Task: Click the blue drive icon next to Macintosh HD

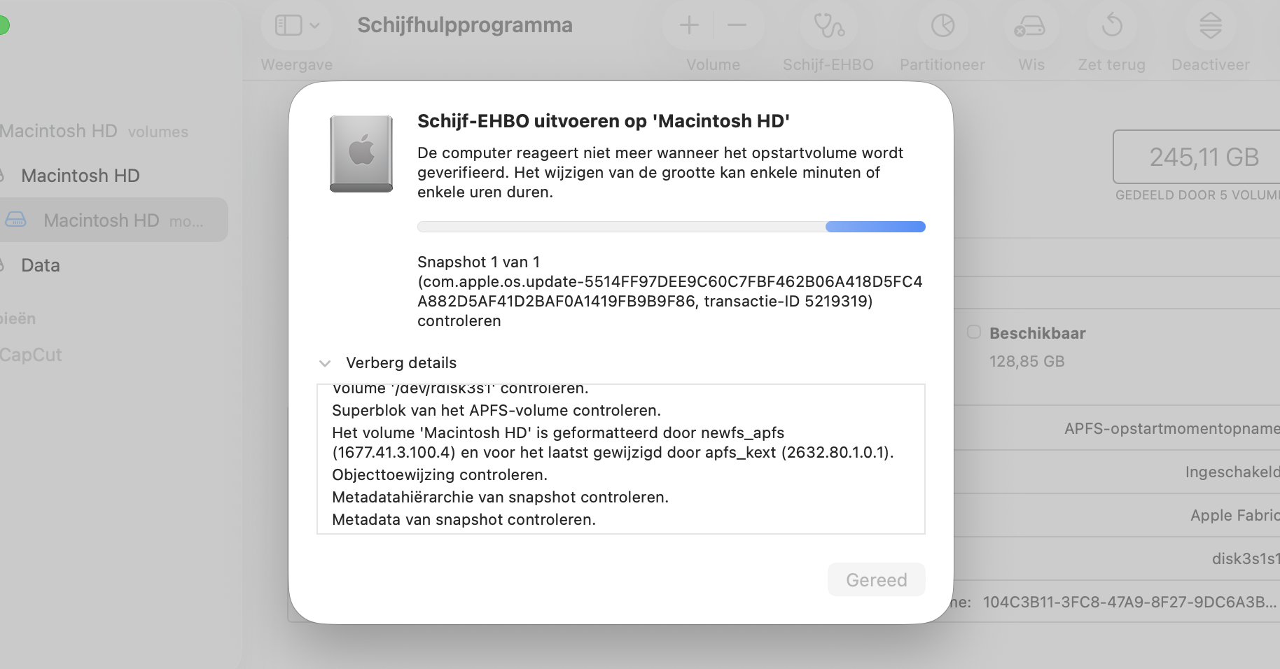Action: pos(17,220)
